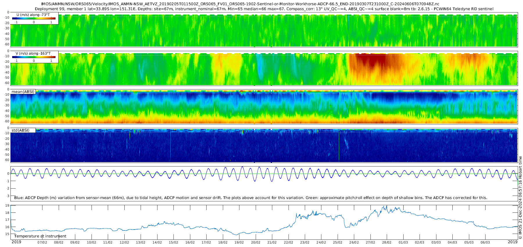Click the 03/03 date tick label
Image resolution: width=523 pixels, height=247 pixels.
point(436,242)
